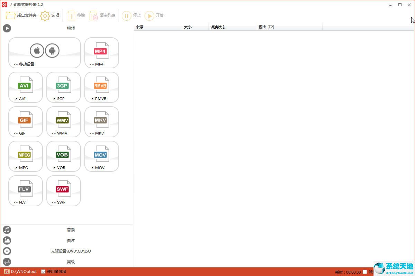The image size is (415, 276).
Task: Toggle the 使用多线程 checkbox
Action: click(x=43, y=272)
